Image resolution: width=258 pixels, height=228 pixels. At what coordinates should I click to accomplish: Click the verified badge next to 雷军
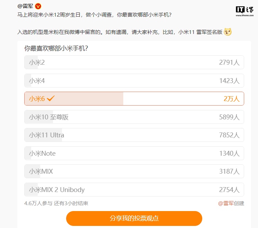pyautogui.click(x=38, y=6)
